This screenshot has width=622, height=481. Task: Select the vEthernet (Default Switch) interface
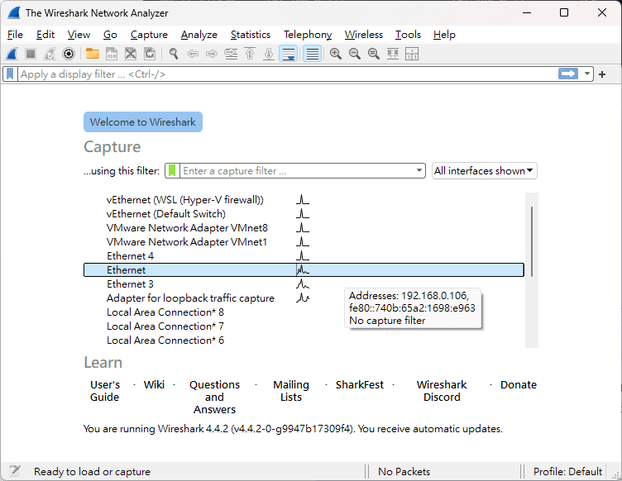coord(165,214)
